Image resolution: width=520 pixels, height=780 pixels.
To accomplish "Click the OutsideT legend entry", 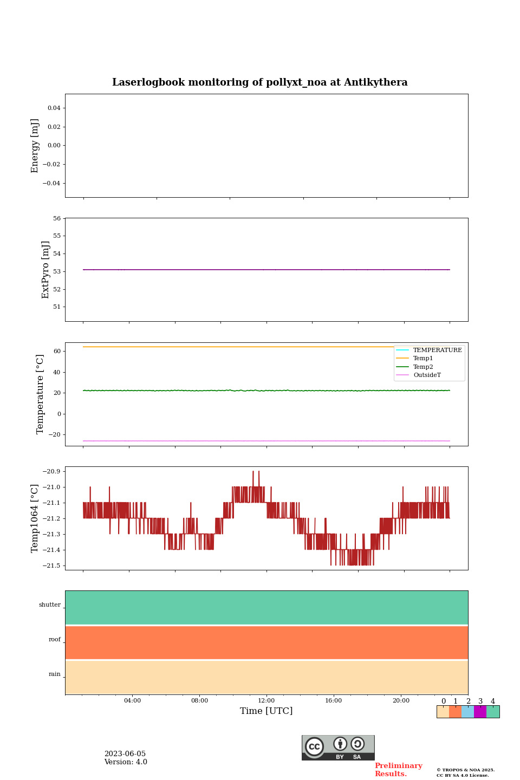I will pos(419,375).
